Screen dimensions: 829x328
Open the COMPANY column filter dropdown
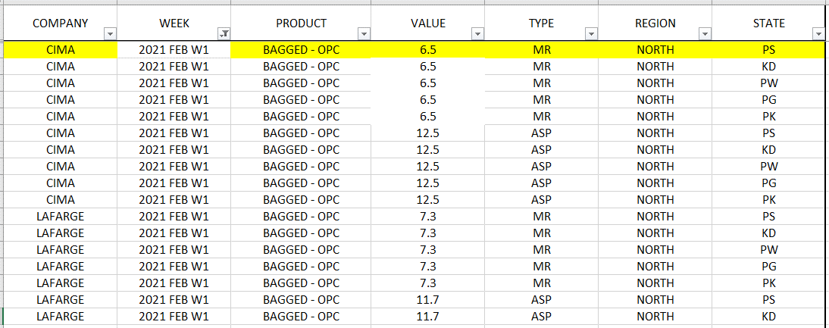pyautogui.click(x=110, y=34)
